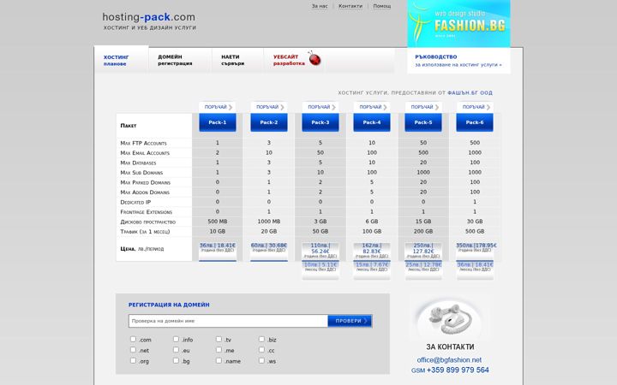Check the .com domain checkbox
Image resolution: width=617 pixels, height=385 pixels.
tap(133, 339)
